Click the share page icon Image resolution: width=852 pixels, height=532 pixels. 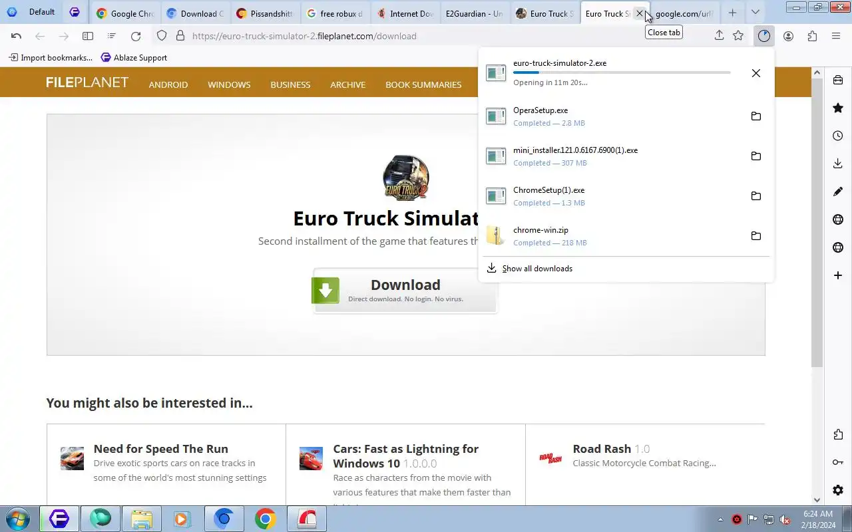pyautogui.click(x=719, y=36)
